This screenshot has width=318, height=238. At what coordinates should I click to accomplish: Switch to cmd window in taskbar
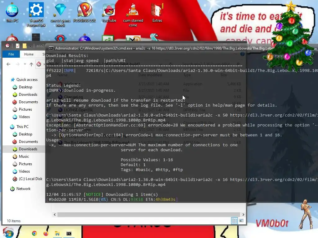69,234
